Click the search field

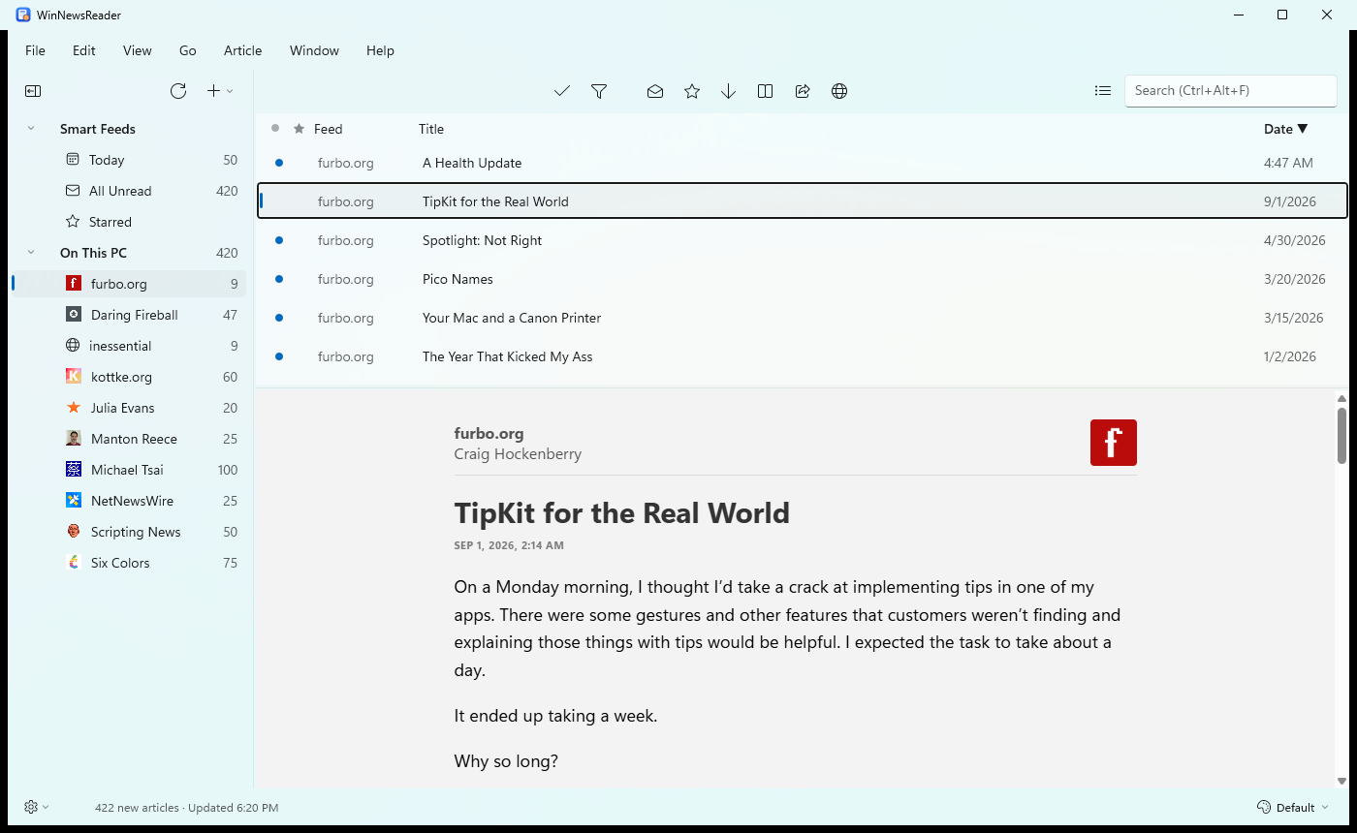pyautogui.click(x=1231, y=91)
